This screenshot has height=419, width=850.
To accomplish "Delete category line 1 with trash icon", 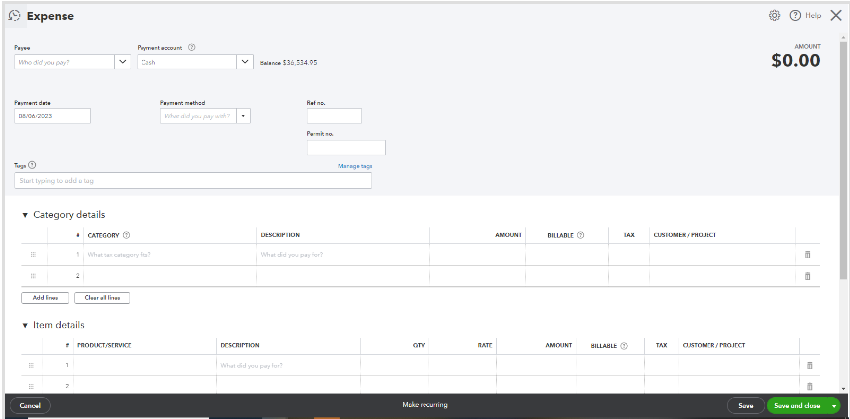I will pos(807,255).
